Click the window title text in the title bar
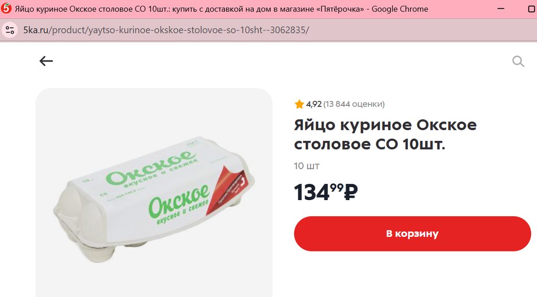The width and height of the screenshot is (537, 297). coord(221,9)
